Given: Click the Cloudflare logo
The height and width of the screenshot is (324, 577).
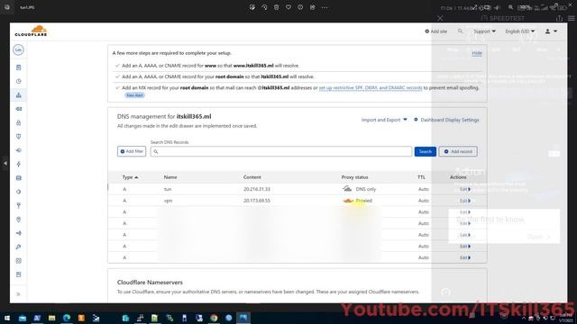Looking at the screenshot, I should (x=31, y=31).
